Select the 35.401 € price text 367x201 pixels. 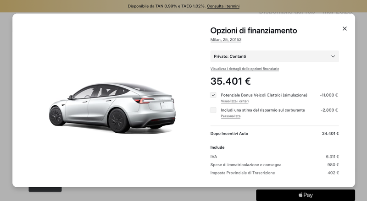[x=231, y=81]
